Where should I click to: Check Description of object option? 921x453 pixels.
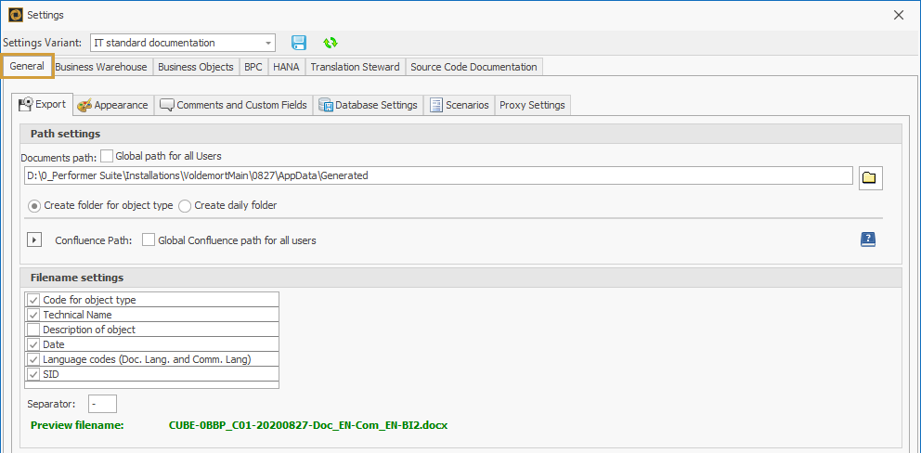34,330
